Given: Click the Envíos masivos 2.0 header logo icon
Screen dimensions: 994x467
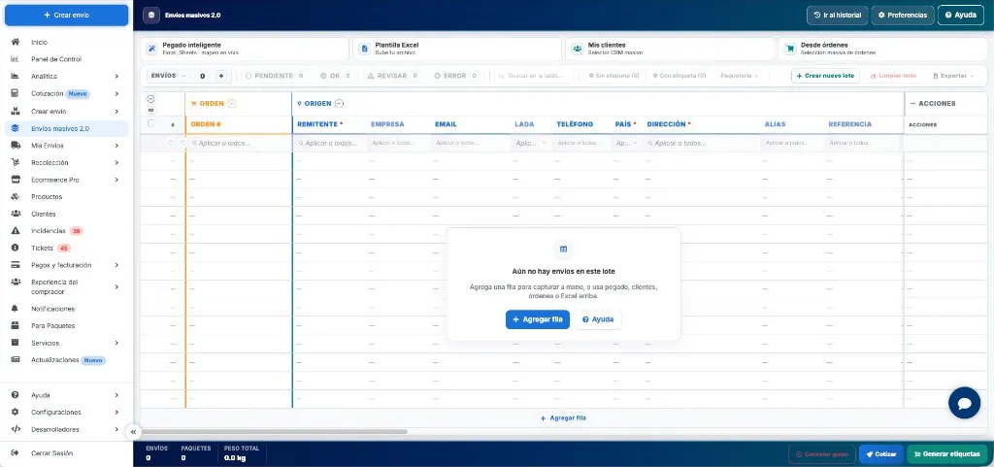Looking at the screenshot, I should [150, 15].
